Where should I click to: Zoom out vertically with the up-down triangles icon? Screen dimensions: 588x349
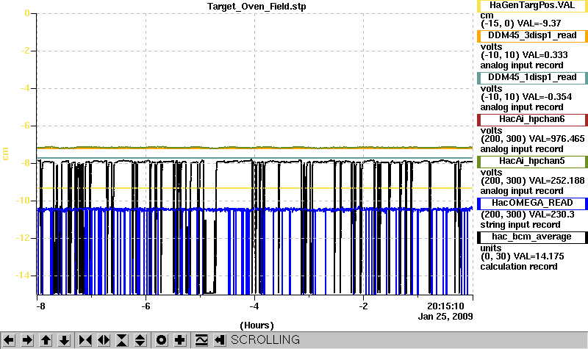(x=140, y=340)
